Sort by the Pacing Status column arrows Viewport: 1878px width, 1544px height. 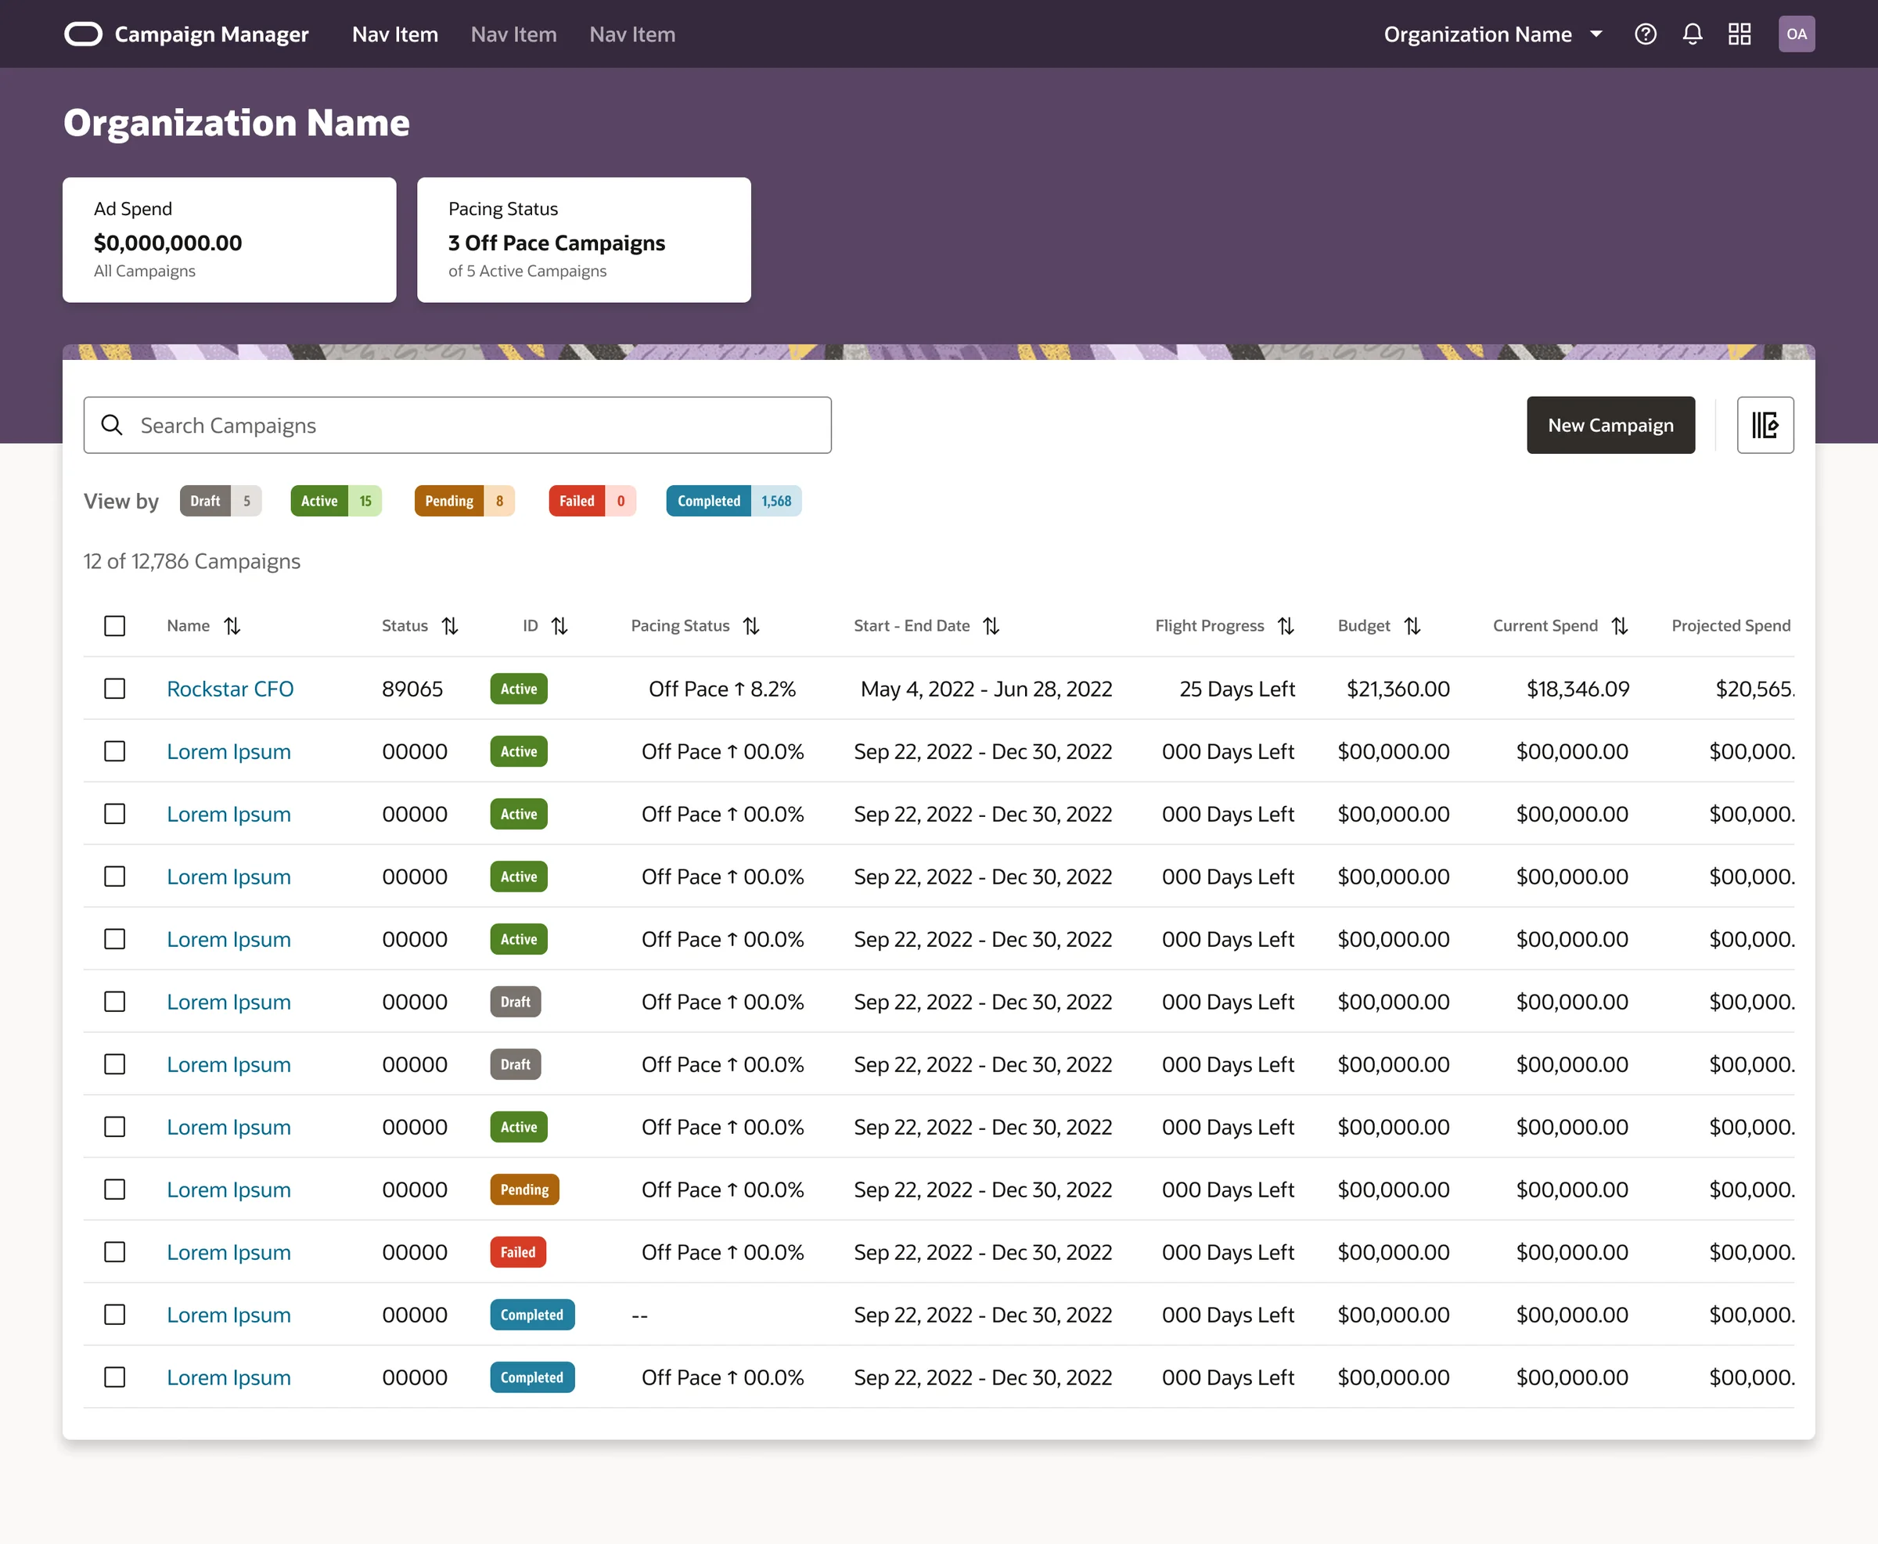tap(751, 626)
